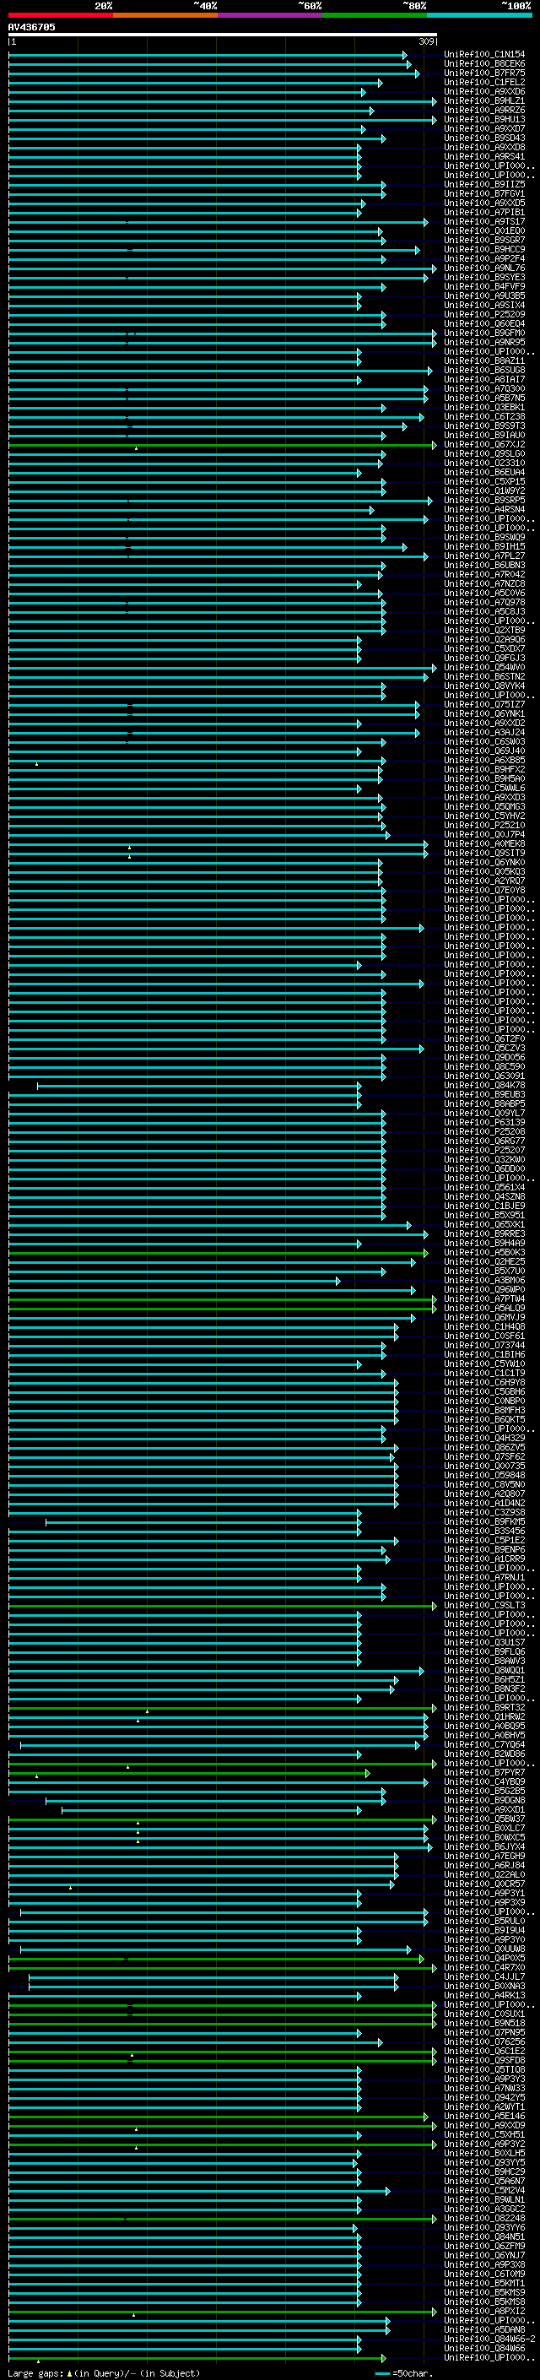Viewport: 540px width, 2380px height.
Task: Select hit UniRef100_B9HLZ1
Action: [x=484, y=100]
